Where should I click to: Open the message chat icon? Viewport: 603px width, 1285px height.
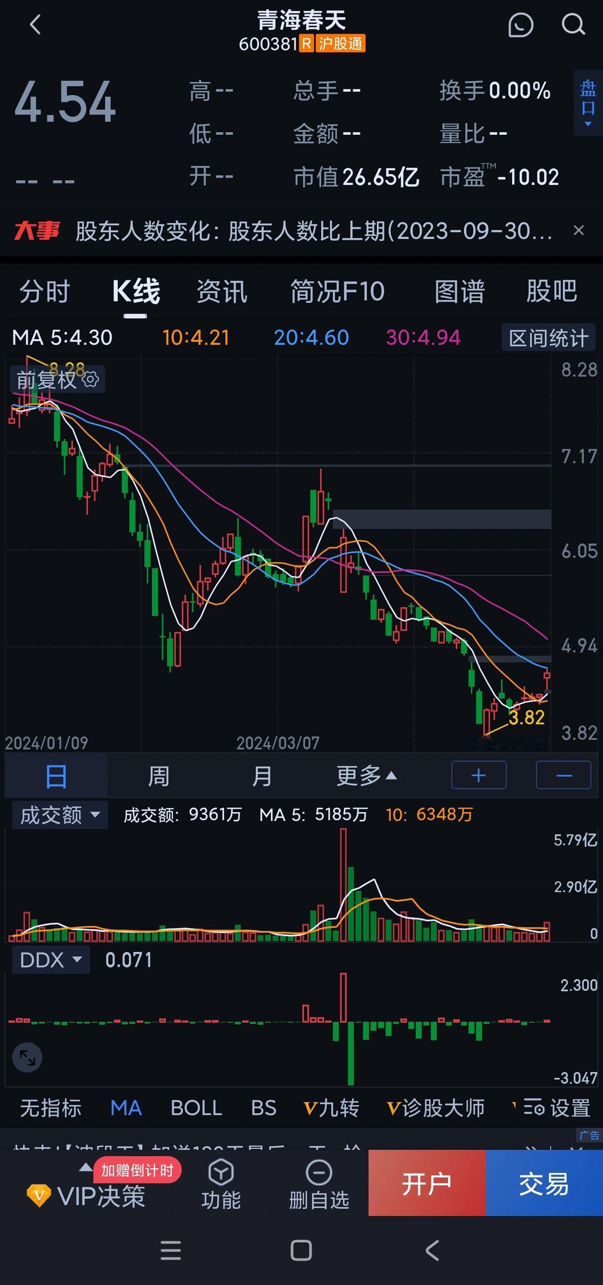(521, 24)
